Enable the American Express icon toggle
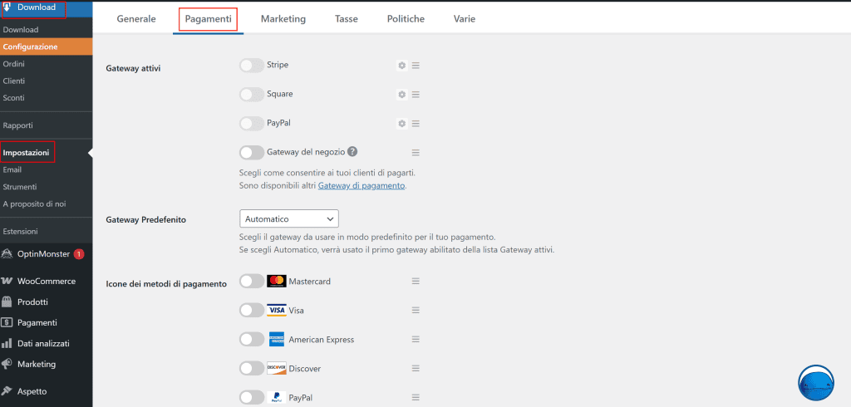The width and height of the screenshot is (851, 407). [x=252, y=340]
